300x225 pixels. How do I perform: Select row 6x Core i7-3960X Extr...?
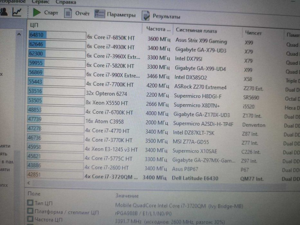point(114,56)
